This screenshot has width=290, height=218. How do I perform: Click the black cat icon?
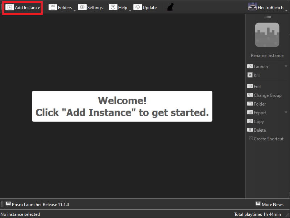170,7
